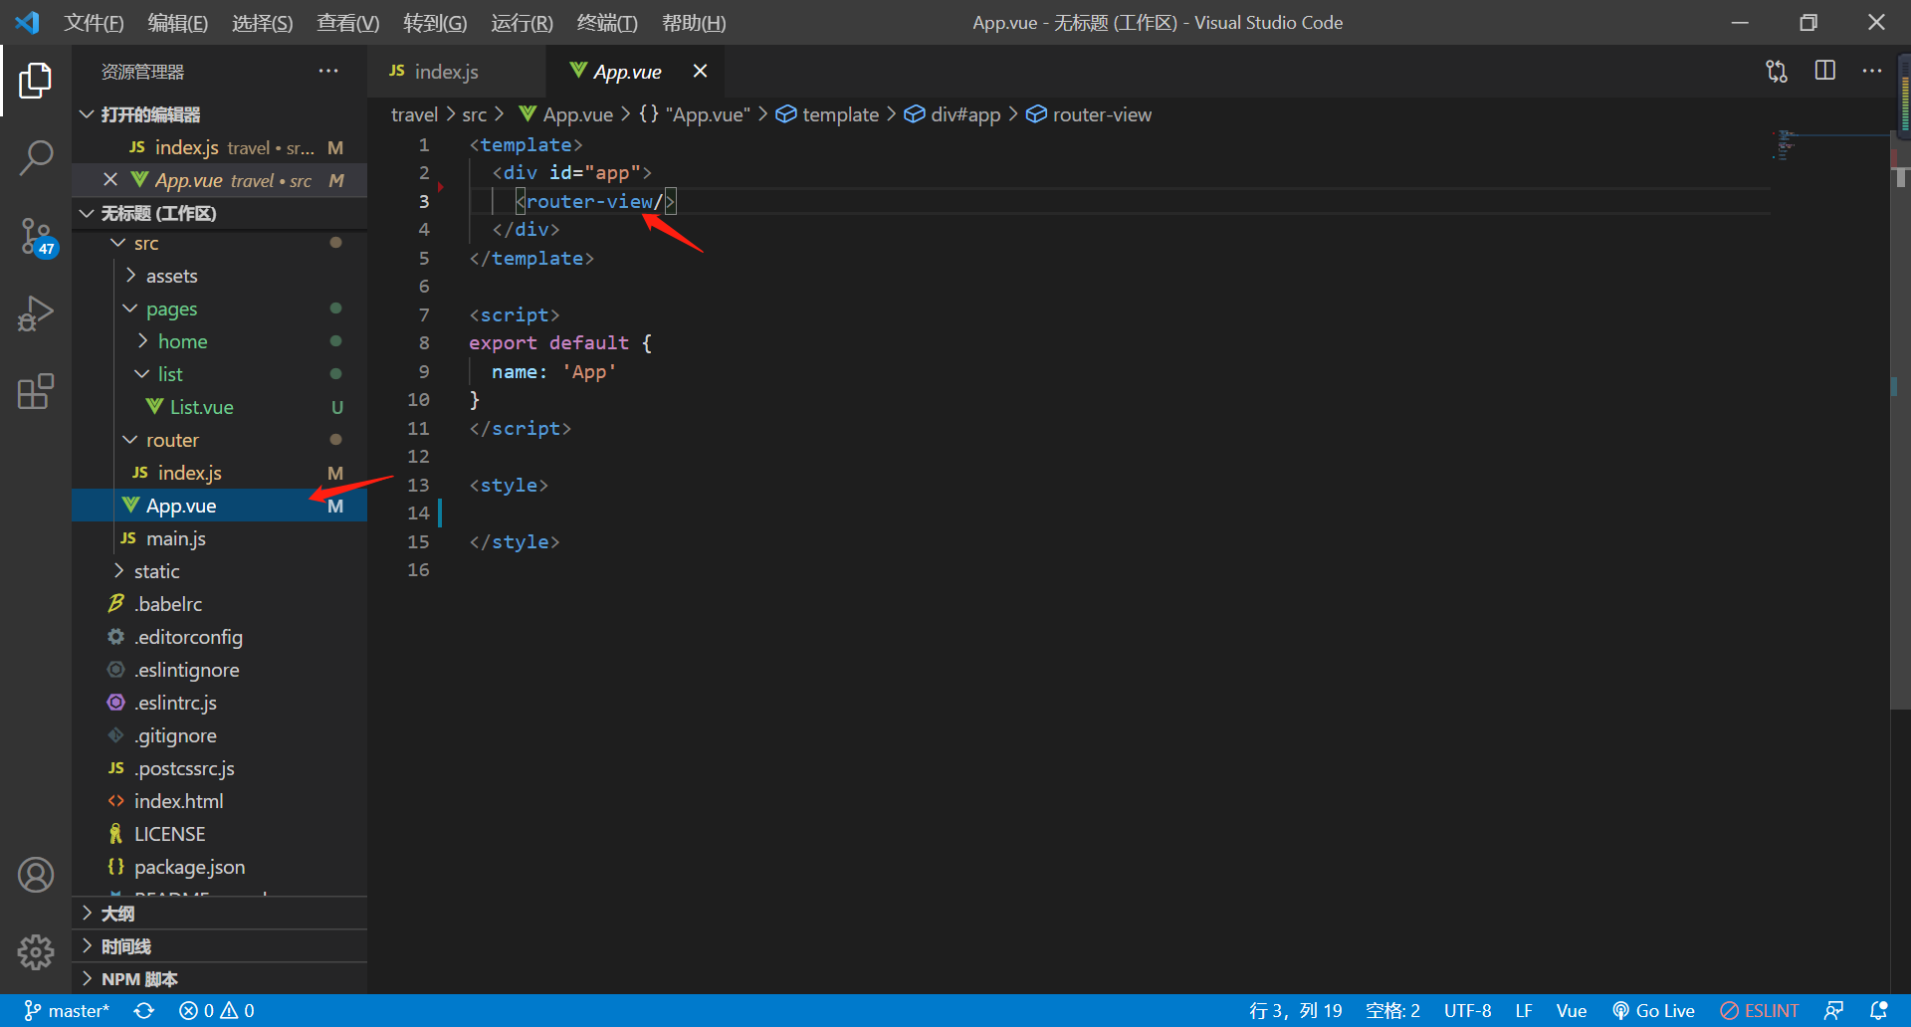Collapse the 无标题 (工作区) section
The width and height of the screenshot is (1911, 1027).
tap(219, 213)
